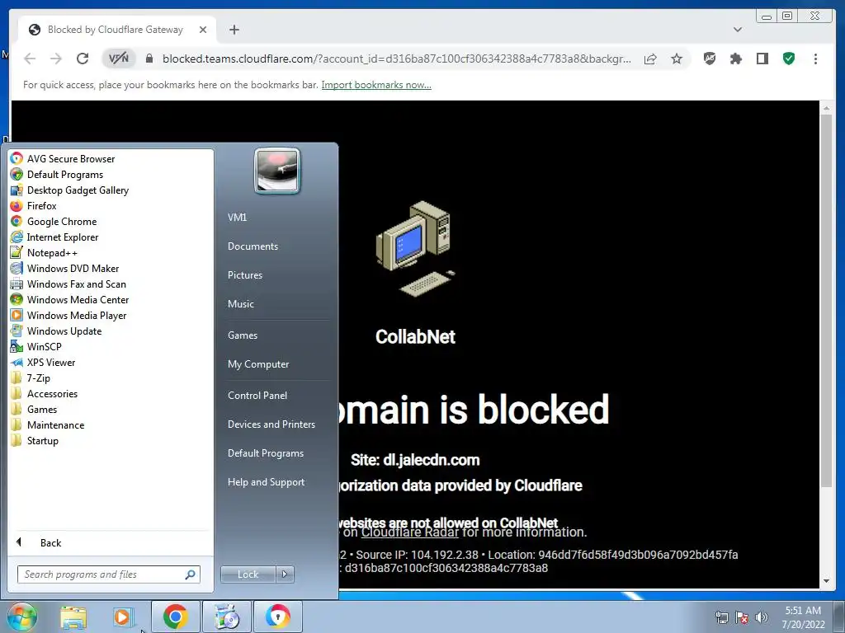
Task: Open Pictures from the Start menu
Action: (244, 275)
